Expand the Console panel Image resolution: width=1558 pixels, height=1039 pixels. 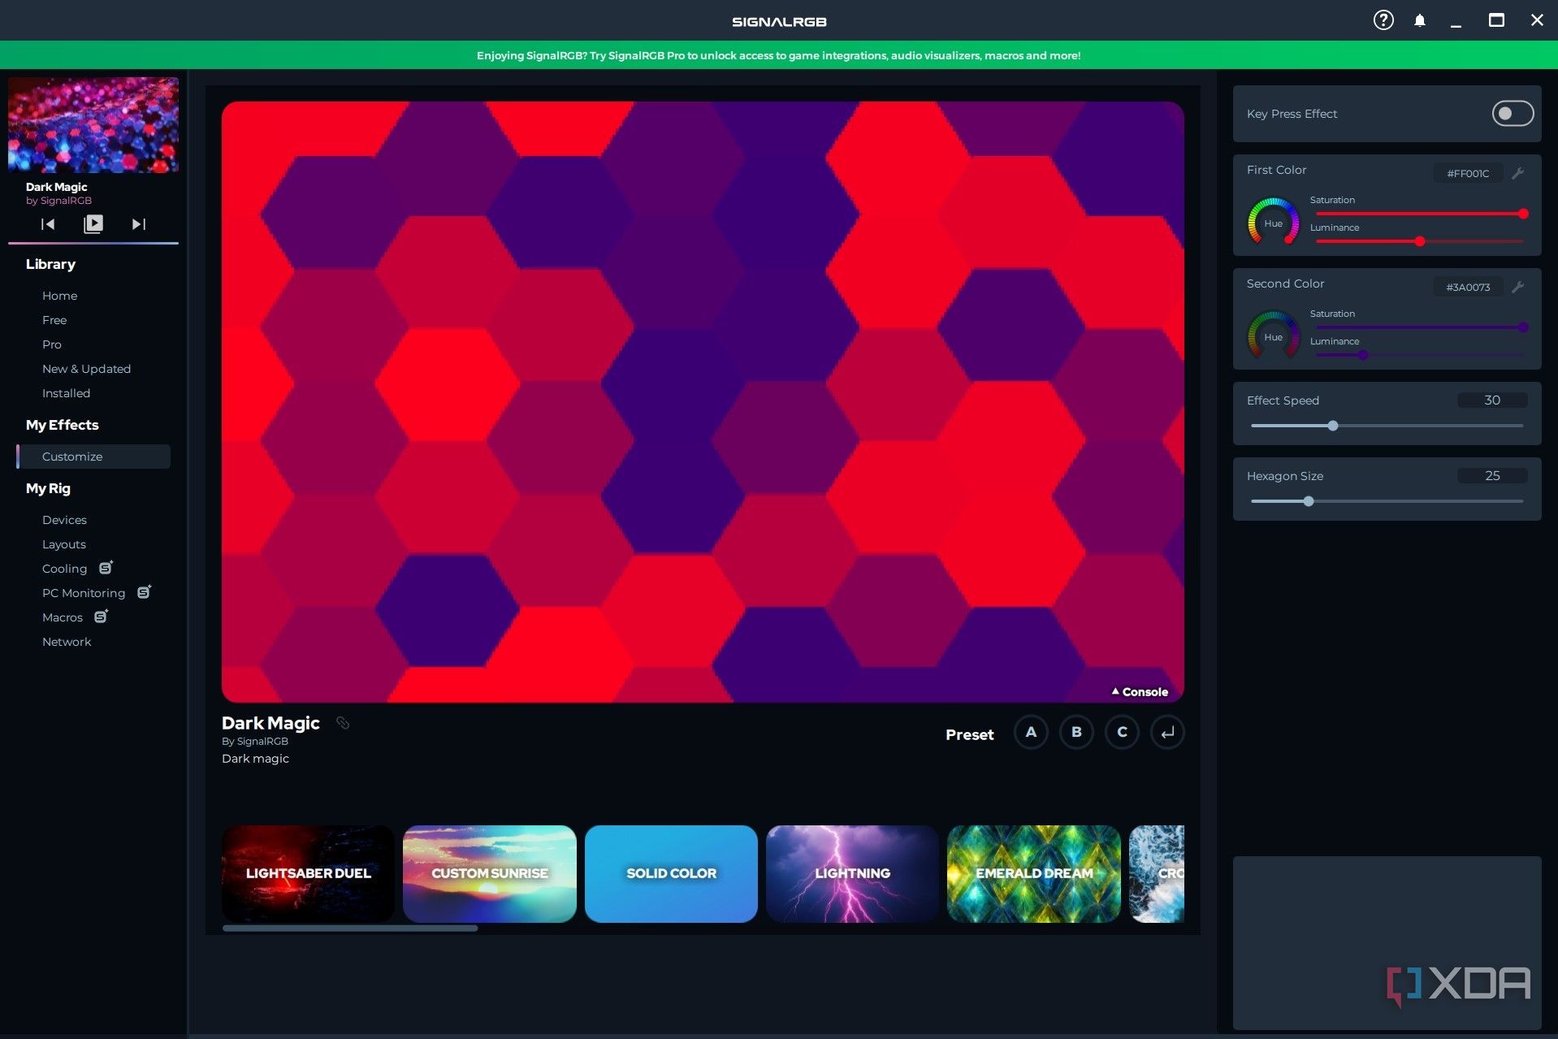click(1140, 691)
